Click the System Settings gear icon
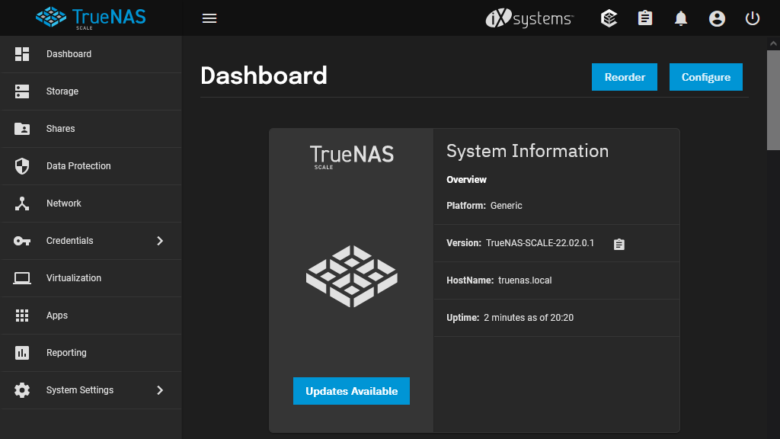The height and width of the screenshot is (439, 780). point(22,390)
